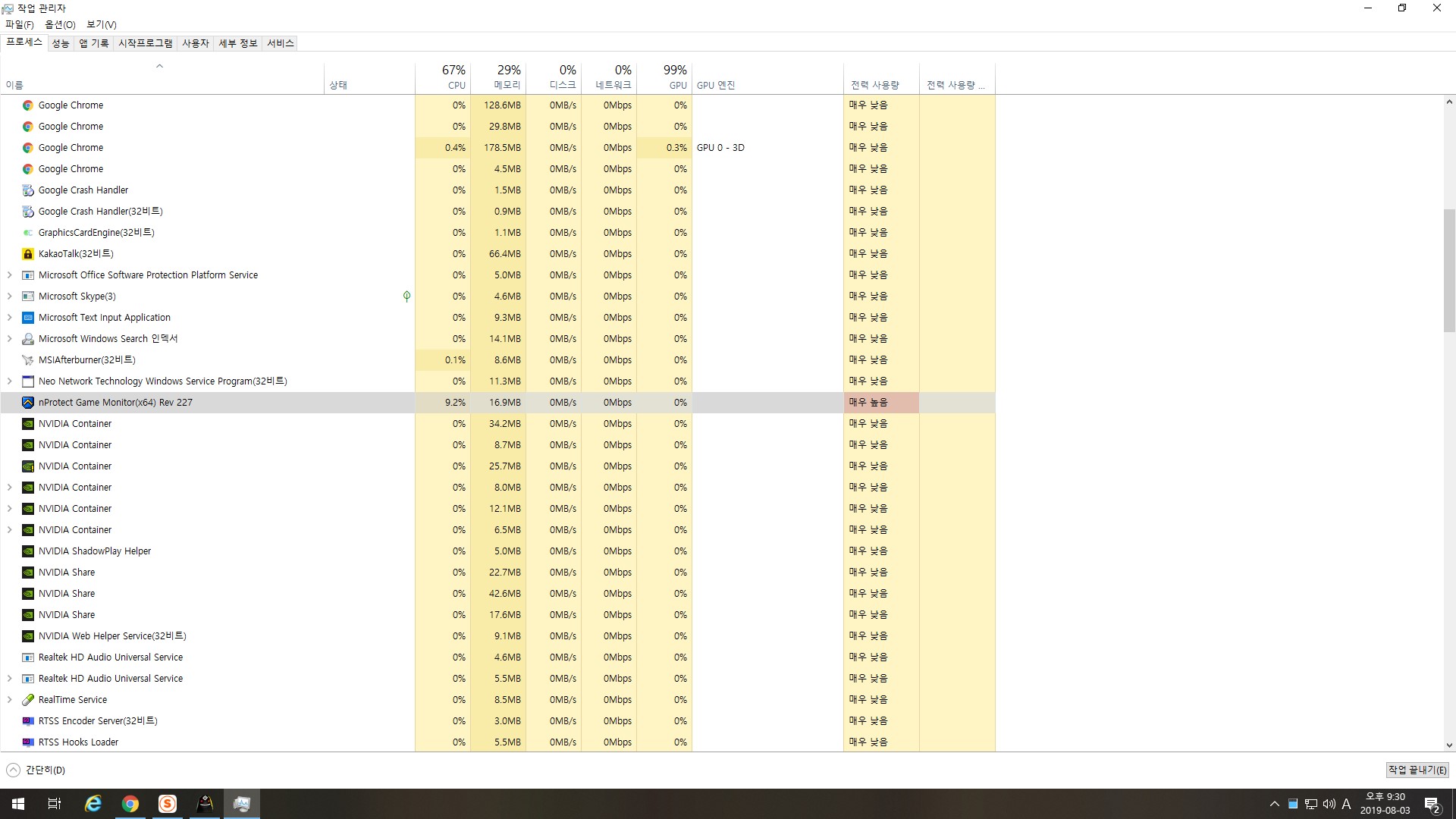Expand the 12.1MB NVIDIA Container
The height and width of the screenshot is (819, 1456).
pyautogui.click(x=9, y=509)
